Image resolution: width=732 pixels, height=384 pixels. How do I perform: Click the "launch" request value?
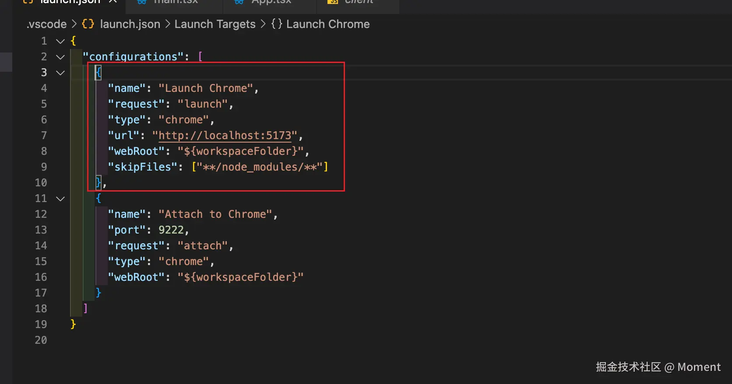point(203,104)
